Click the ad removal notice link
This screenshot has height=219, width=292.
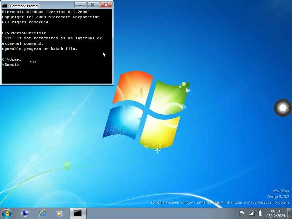click(x=220, y=202)
